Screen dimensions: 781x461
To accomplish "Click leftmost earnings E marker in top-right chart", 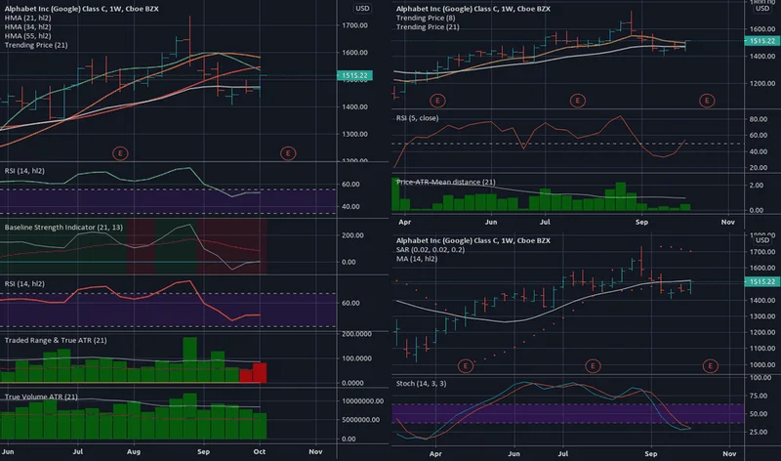I will tap(438, 100).
